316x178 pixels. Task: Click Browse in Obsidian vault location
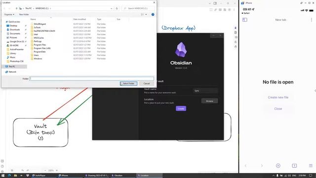(x=209, y=101)
